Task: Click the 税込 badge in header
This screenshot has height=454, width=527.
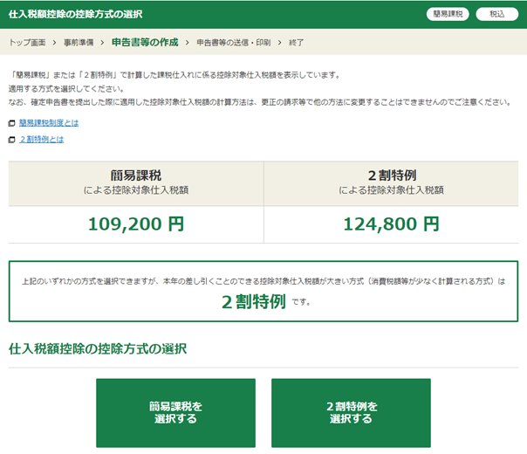Action: [x=497, y=14]
